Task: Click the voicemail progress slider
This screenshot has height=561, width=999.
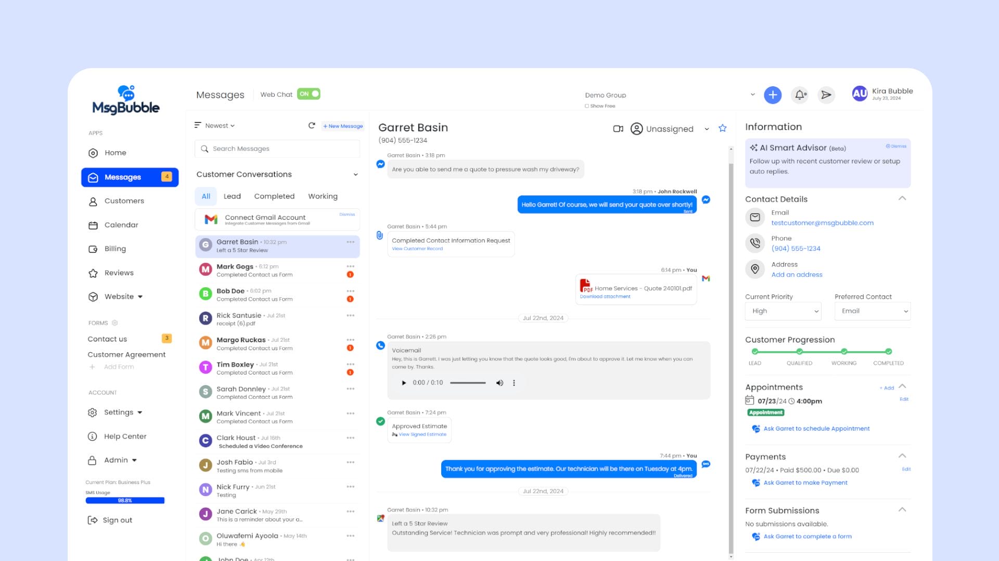Action: tap(468, 383)
